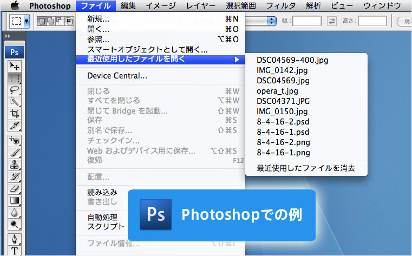
Task: Select the Slice tool
Action: tap(15, 126)
